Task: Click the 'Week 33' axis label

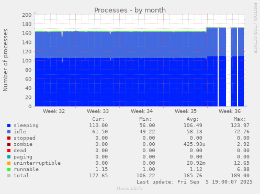Action: [98, 111]
